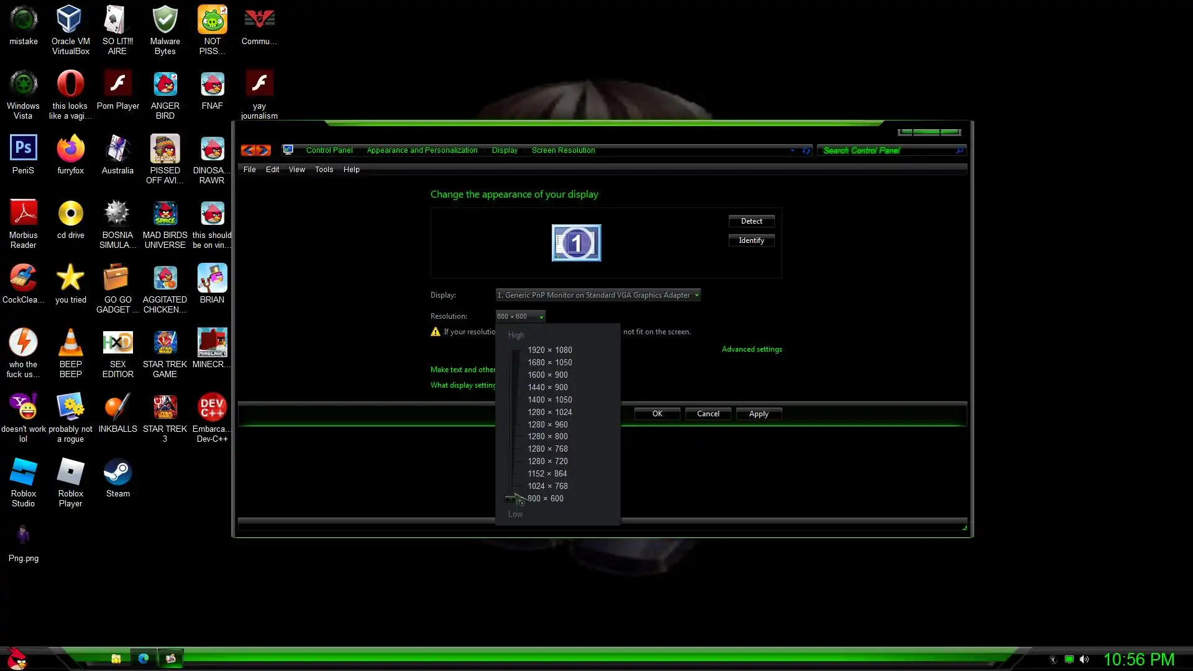Select monitor 1 thumbnail
Screen dimensions: 1193x671
pyautogui.click(x=576, y=243)
